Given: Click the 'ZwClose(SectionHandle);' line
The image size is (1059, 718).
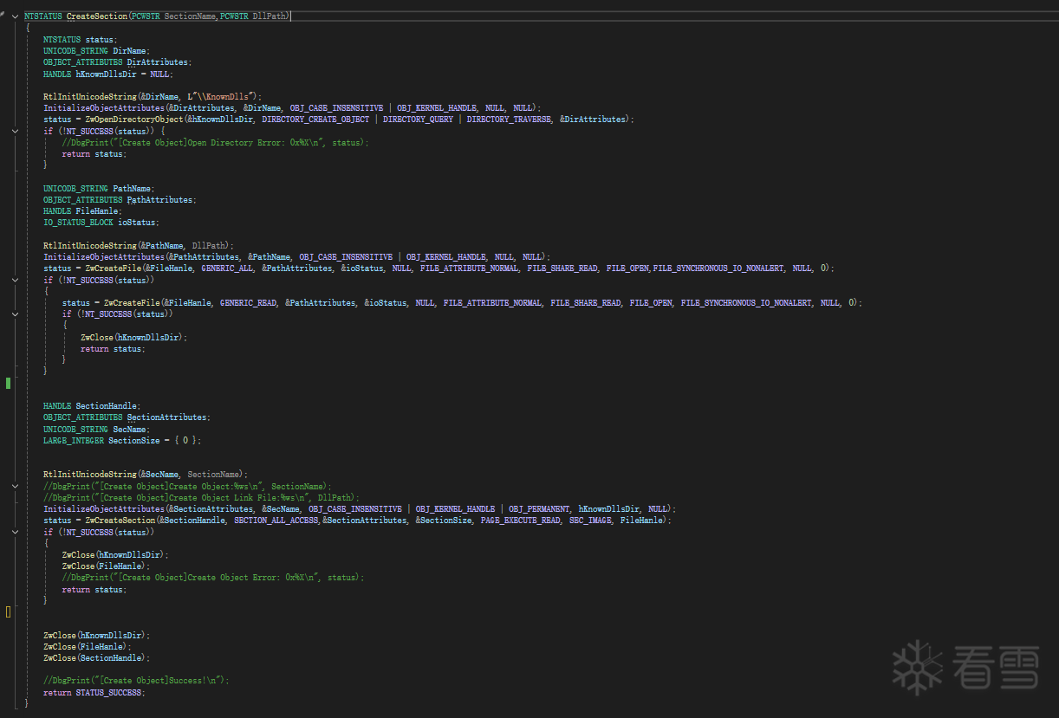Looking at the screenshot, I should 96,658.
